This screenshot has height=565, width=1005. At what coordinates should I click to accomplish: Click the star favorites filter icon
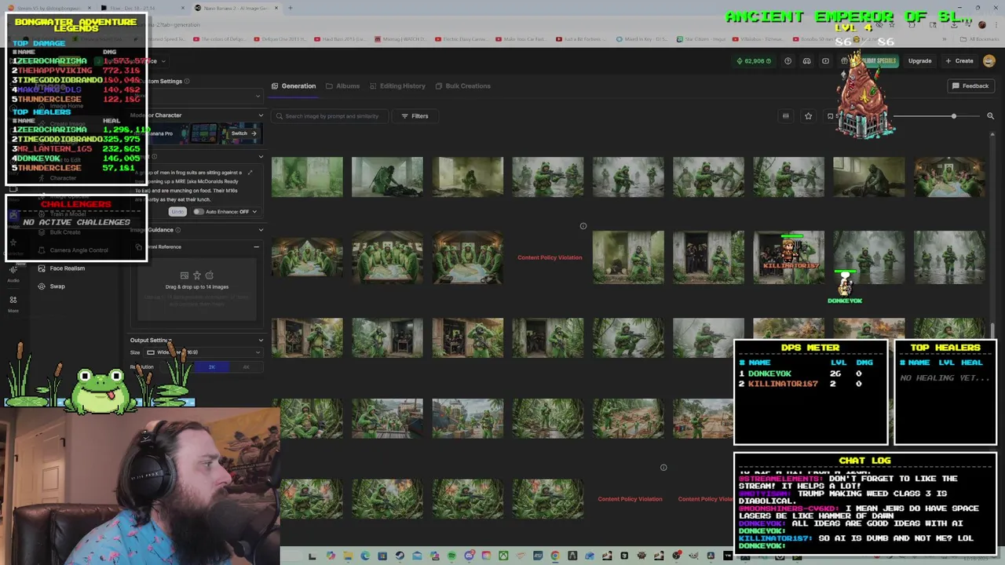click(x=808, y=116)
